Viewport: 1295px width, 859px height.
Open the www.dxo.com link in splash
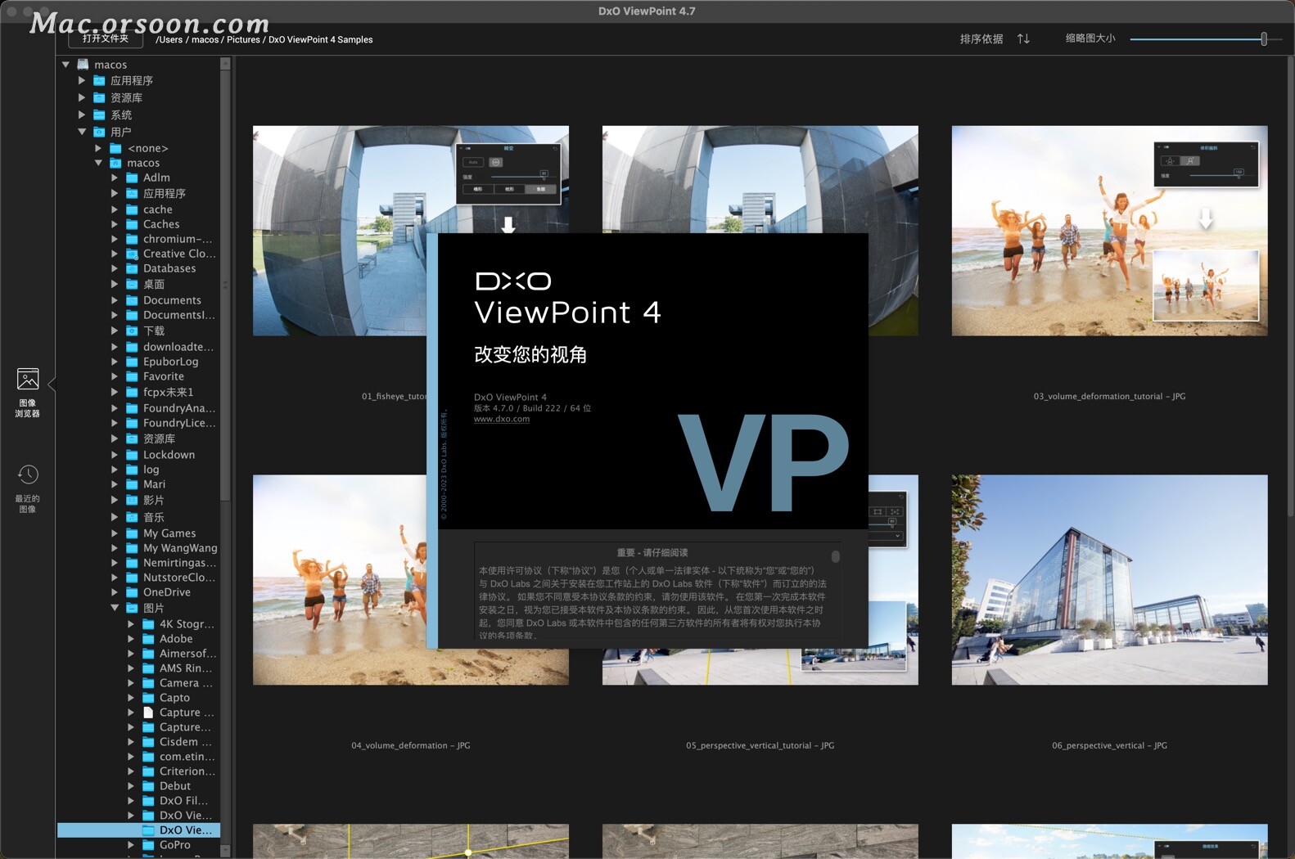(x=502, y=419)
